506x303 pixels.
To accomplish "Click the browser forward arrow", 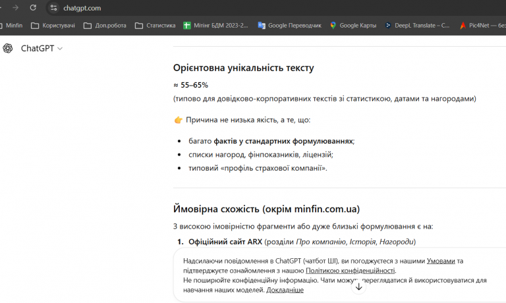I will tap(16, 8).
